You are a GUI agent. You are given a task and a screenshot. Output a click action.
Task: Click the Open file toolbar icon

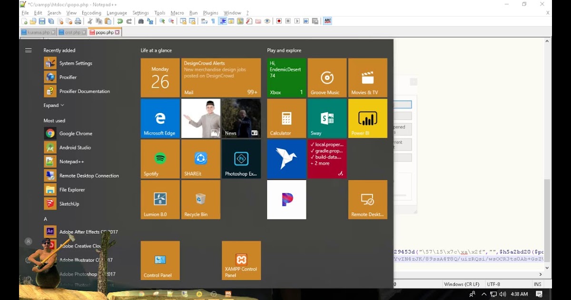point(33,21)
